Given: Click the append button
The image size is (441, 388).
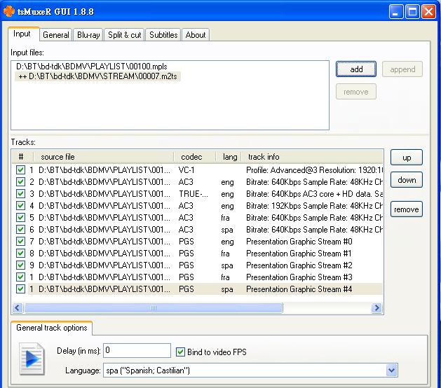Looking at the screenshot, I should coord(402,69).
